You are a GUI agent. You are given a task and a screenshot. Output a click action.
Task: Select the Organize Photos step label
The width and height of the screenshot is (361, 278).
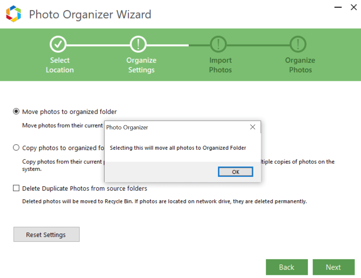300,65
